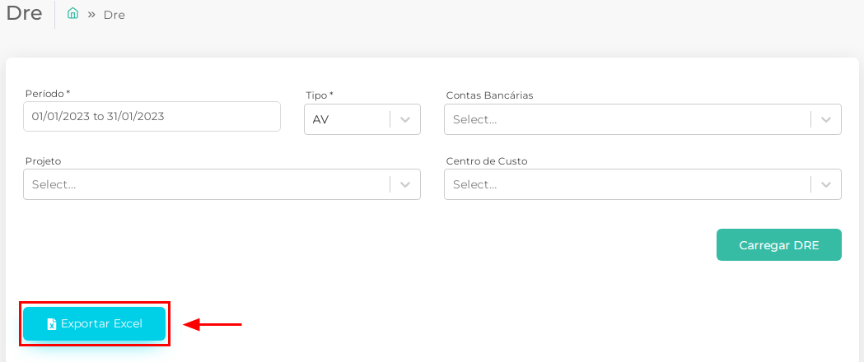Focus the Contas Bancárias Select... field
The image size is (864, 362).
pyautogui.click(x=628, y=119)
